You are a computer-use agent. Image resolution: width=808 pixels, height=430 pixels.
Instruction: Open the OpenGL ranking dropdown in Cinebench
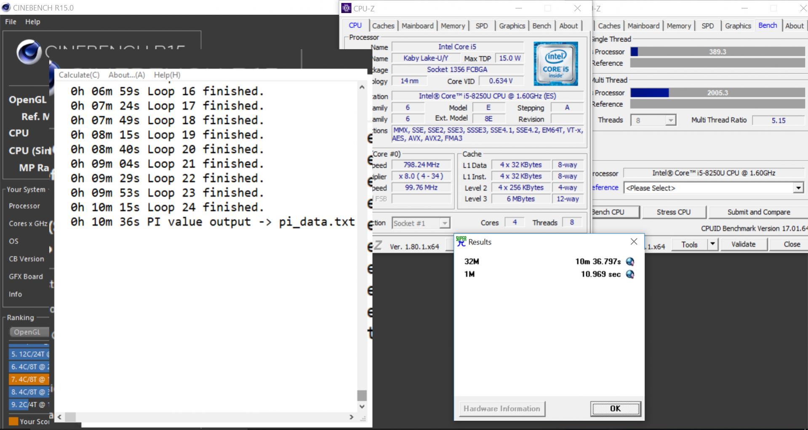tap(29, 332)
